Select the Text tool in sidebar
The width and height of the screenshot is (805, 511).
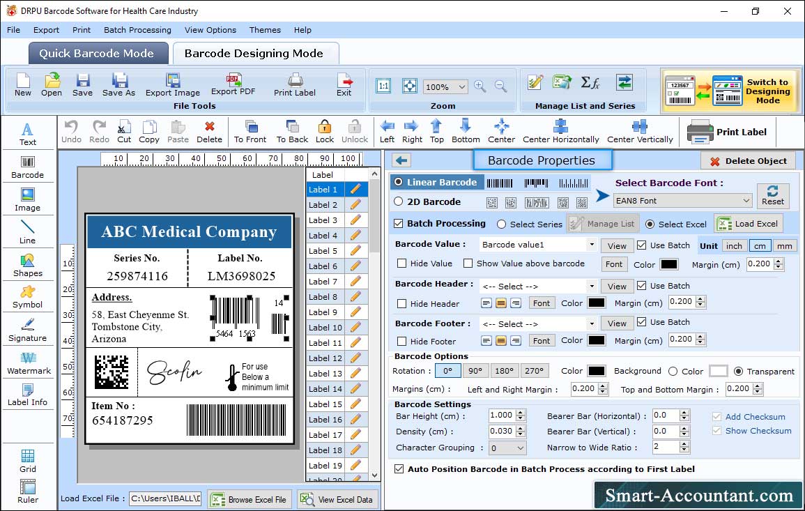coord(28,134)
